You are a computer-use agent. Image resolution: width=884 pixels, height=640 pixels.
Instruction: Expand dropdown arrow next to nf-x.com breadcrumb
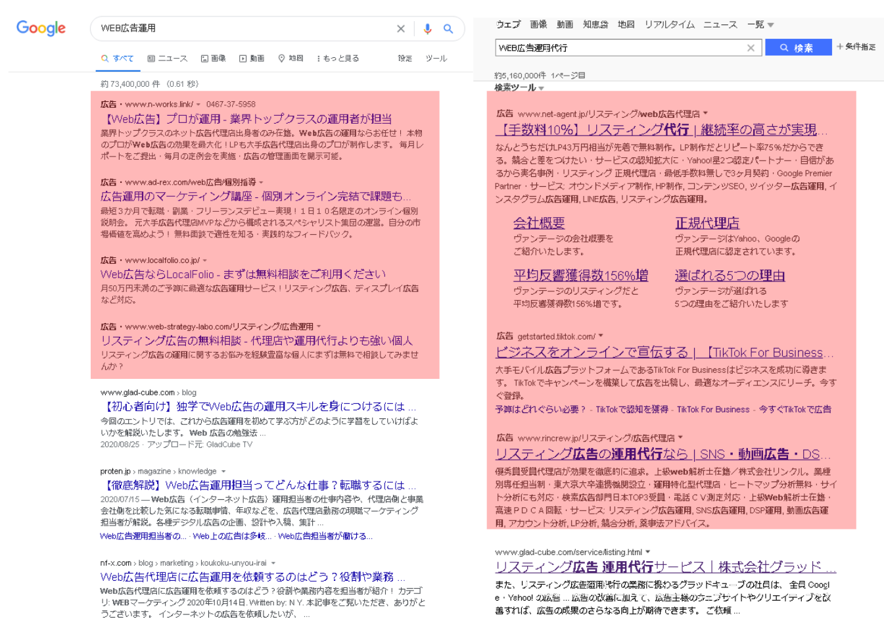coord(273,563)
